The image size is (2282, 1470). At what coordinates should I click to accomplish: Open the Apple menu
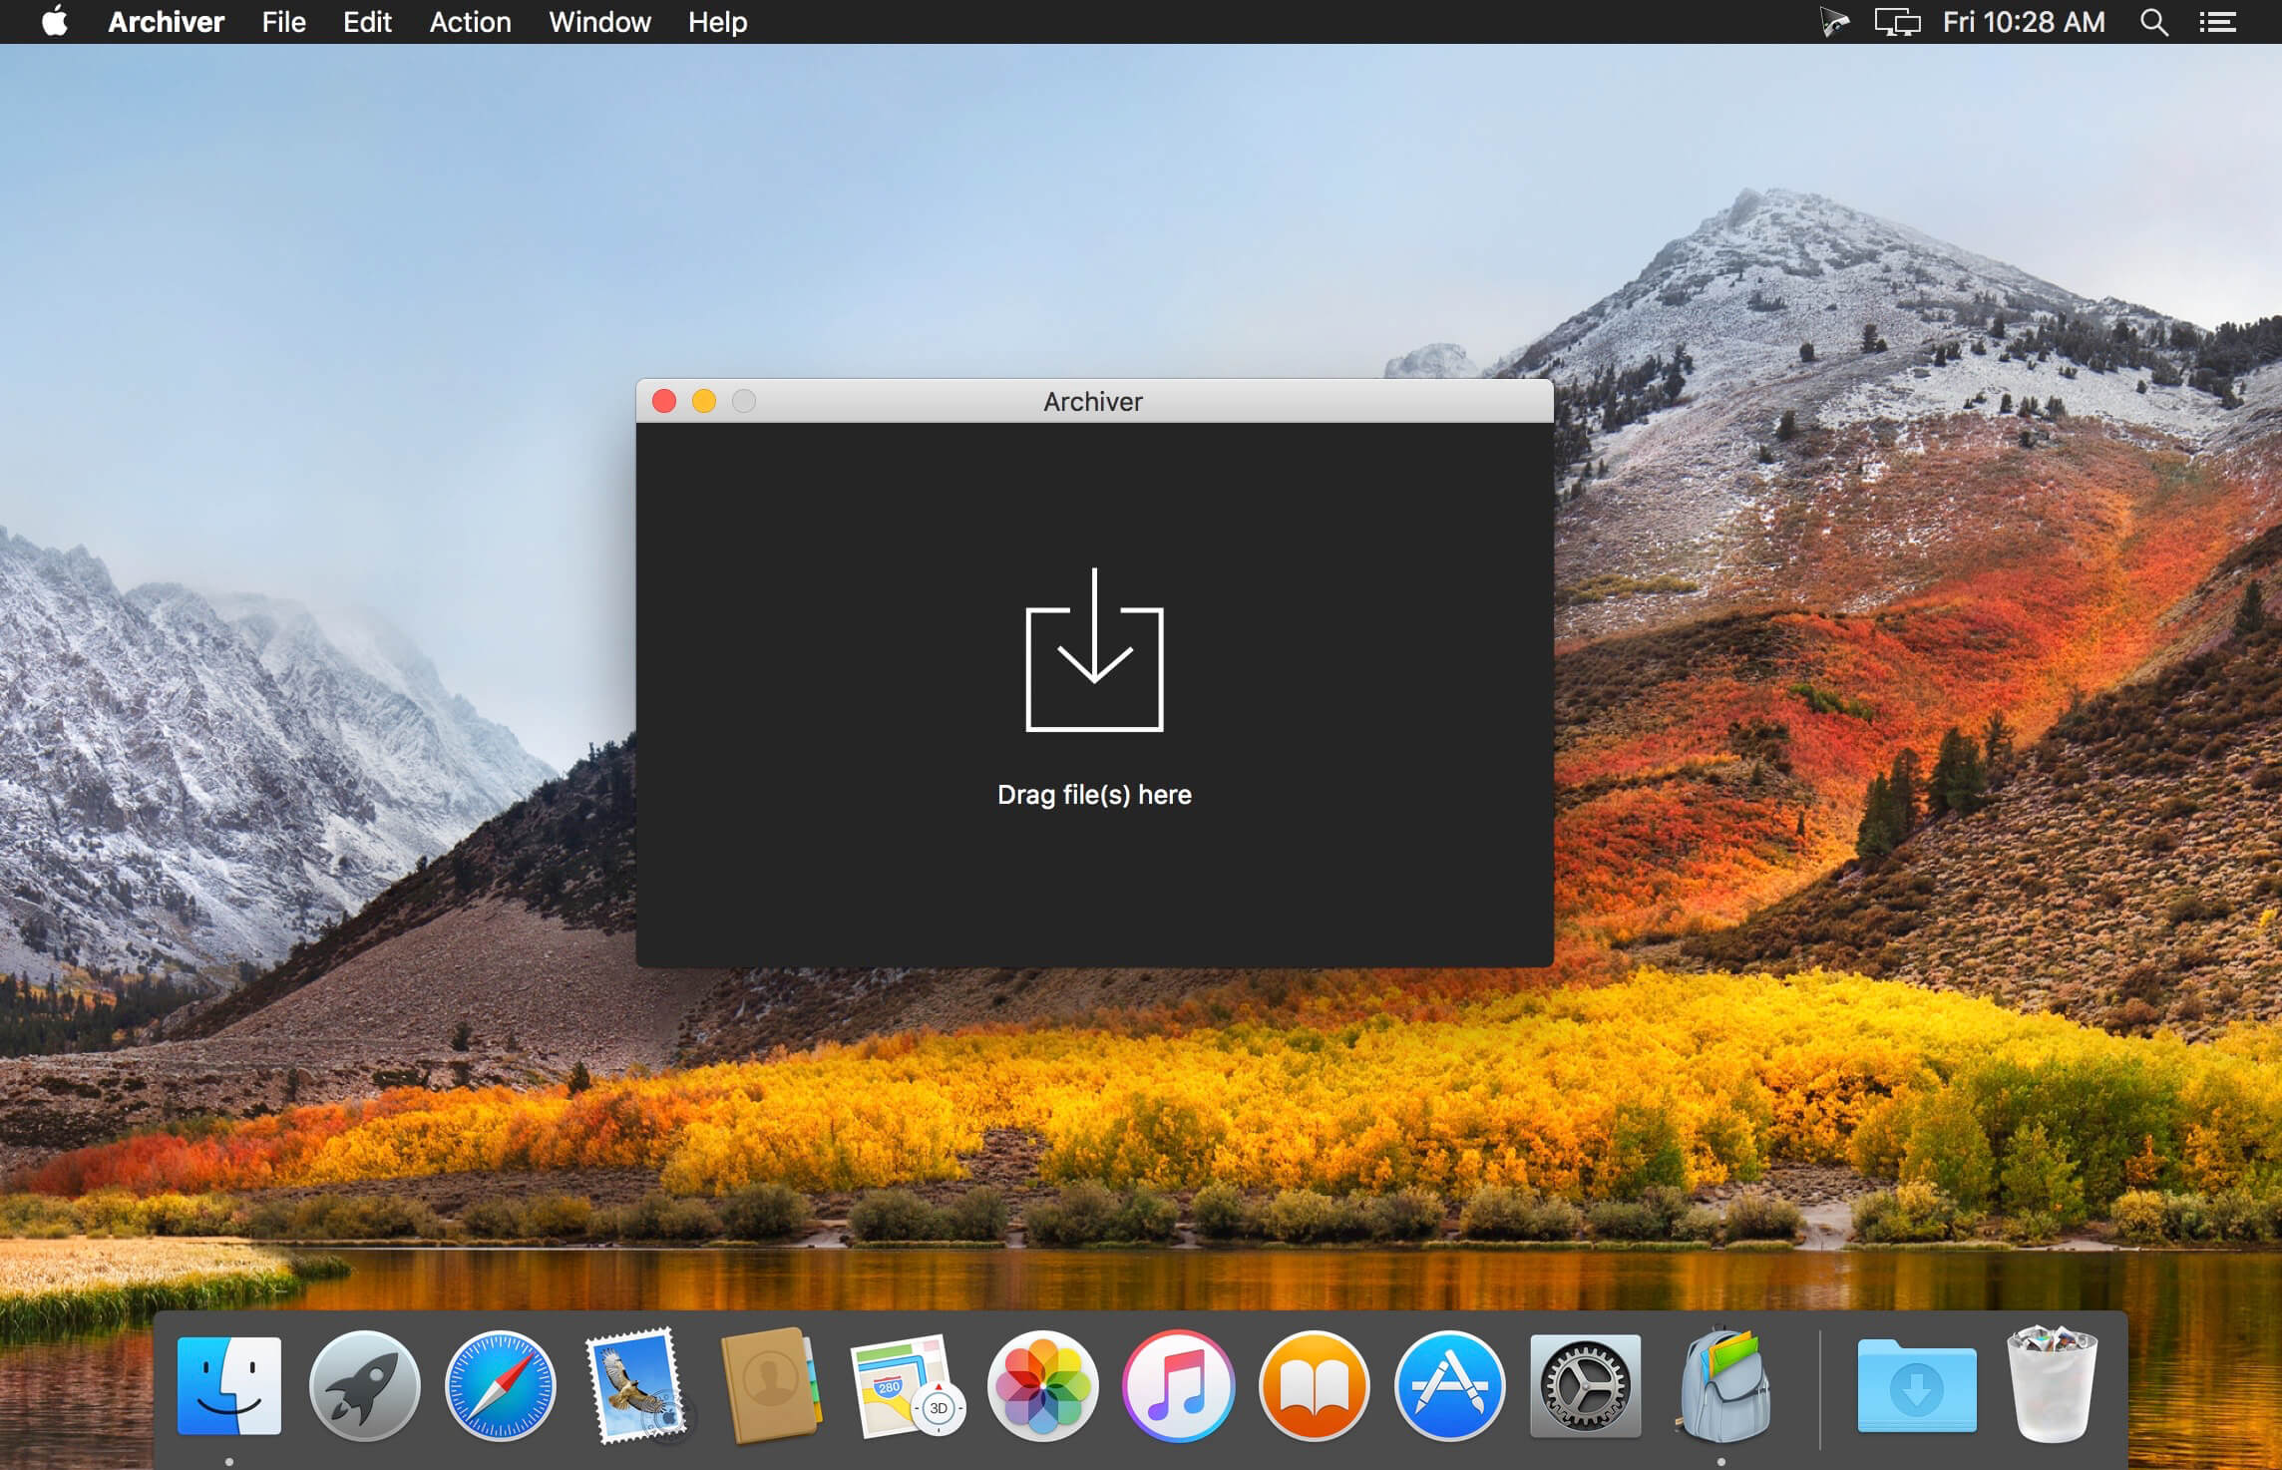click(x=55, y=21)
